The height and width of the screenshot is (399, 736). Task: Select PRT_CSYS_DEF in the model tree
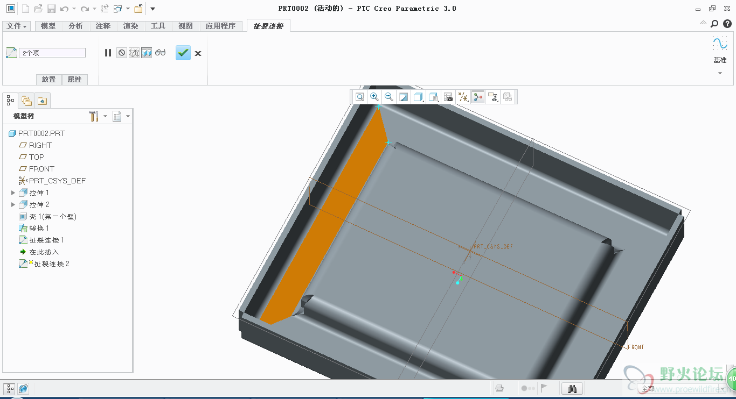pyautogui.click(x=52, y=181)
